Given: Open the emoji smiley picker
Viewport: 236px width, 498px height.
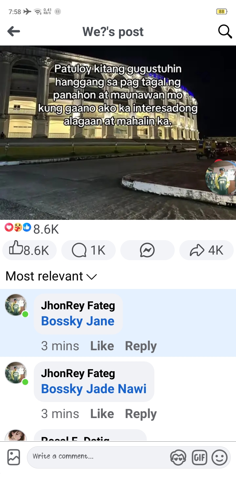Looking at the screenshot, I should [219, 457].
